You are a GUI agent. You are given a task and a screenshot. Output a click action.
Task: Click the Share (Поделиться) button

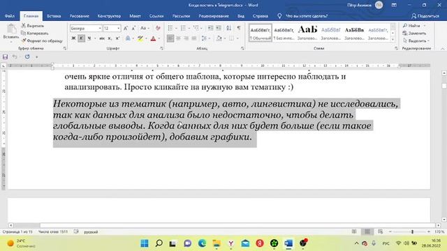point(425,16)
